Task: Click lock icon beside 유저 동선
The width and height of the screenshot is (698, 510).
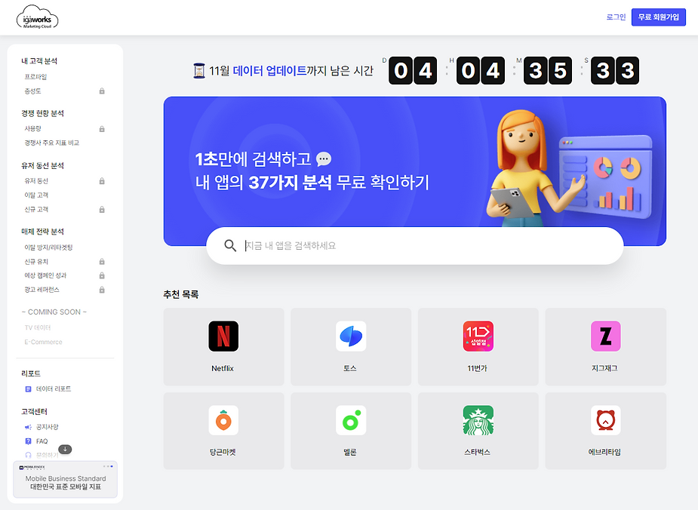Action: [x=102, y=180]
